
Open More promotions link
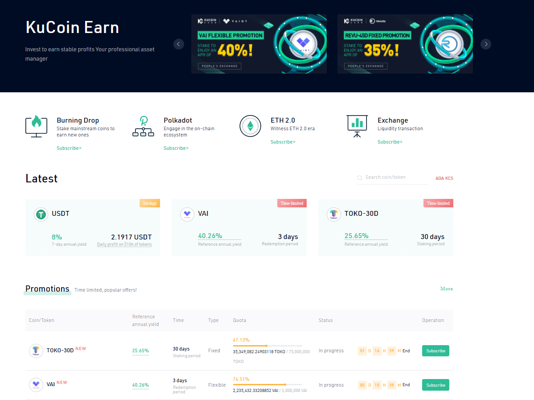(x=446, y=289)
